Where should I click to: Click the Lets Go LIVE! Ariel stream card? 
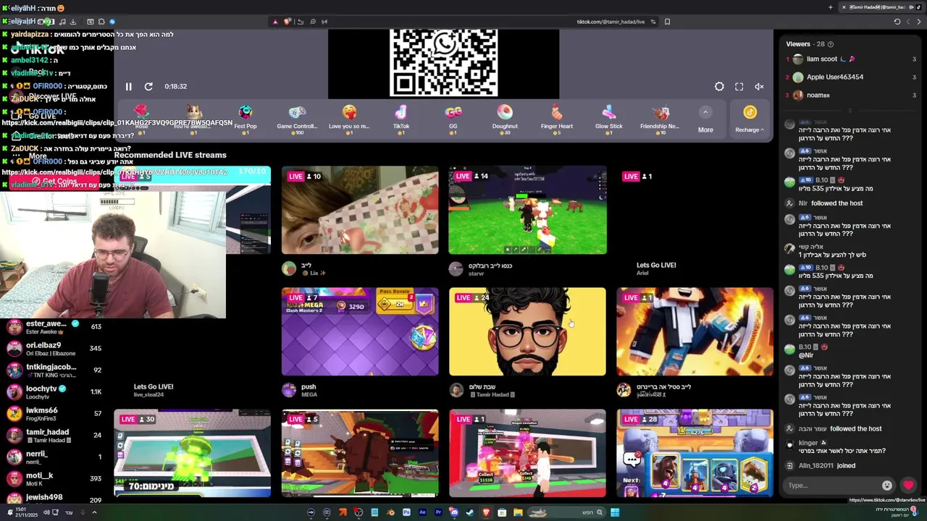[x=695, y=222]
